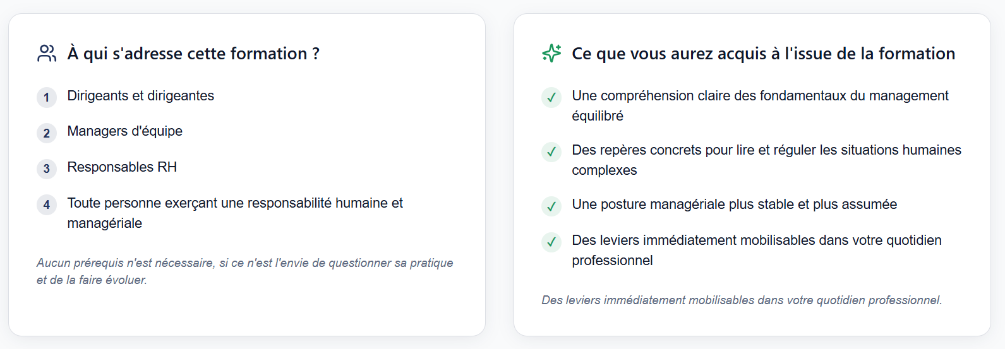Click heading Ce que vous aurez acquis
The width and height of the screenshot is (1005, 349).
click(763, 54)
